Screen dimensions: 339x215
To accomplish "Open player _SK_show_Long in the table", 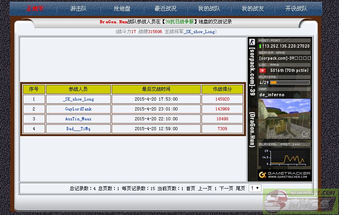I will (78, 99).
